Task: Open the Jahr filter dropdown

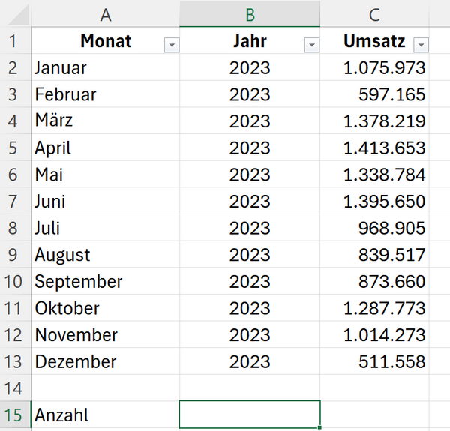Action: [x=312, y=45]
